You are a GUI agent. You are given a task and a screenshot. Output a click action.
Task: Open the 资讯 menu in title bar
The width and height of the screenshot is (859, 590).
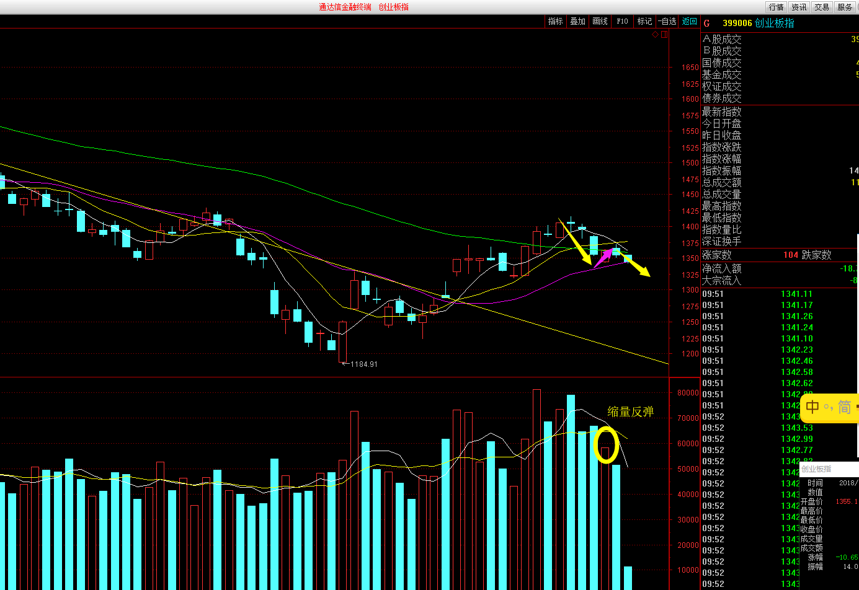(x=799, y=7)
